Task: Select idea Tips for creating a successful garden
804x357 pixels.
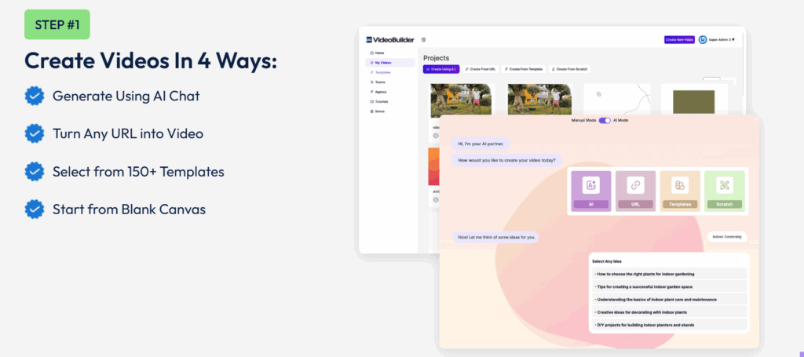Action: point(669,287)
